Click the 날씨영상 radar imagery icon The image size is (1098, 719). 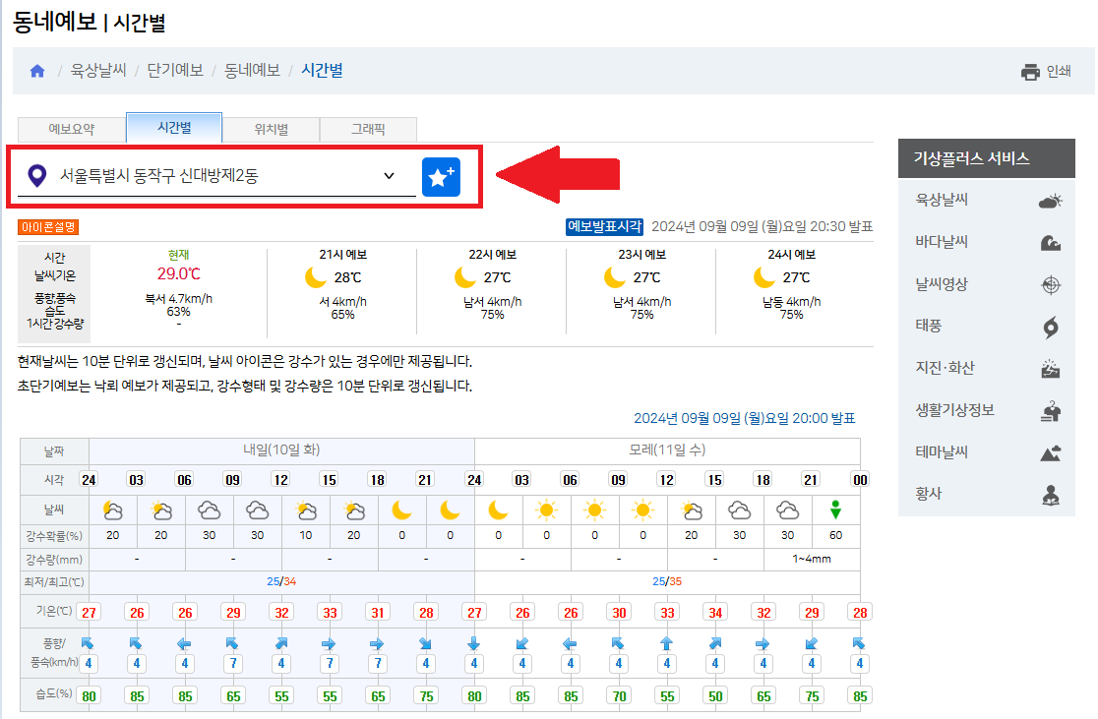click(1050, 283)
